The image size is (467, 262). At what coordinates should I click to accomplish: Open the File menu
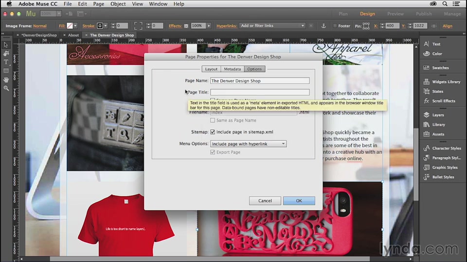68,4
